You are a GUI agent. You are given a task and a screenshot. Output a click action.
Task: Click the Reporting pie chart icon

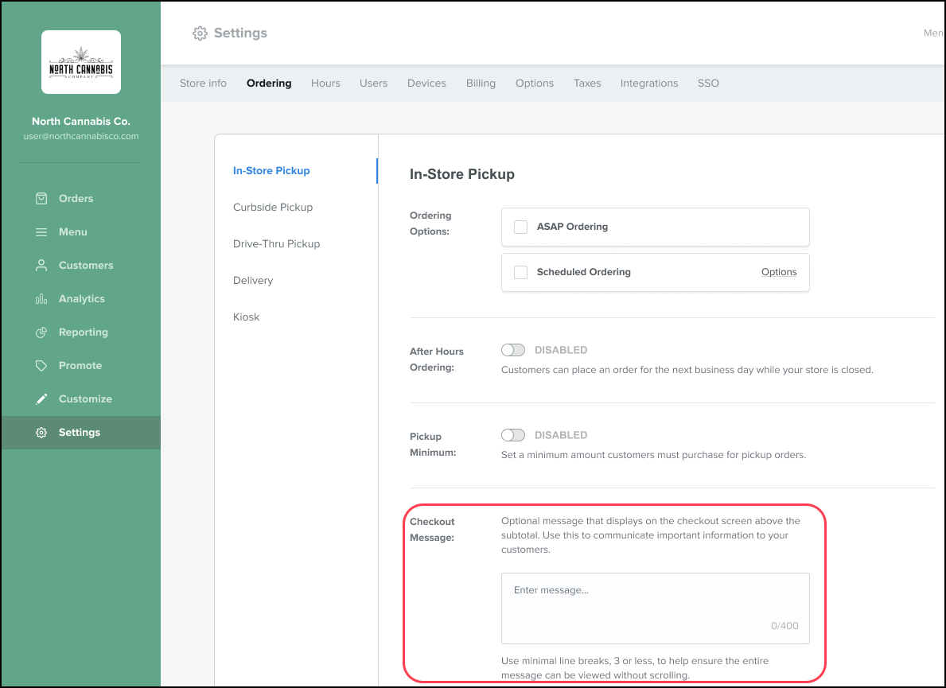click(41, 332)
